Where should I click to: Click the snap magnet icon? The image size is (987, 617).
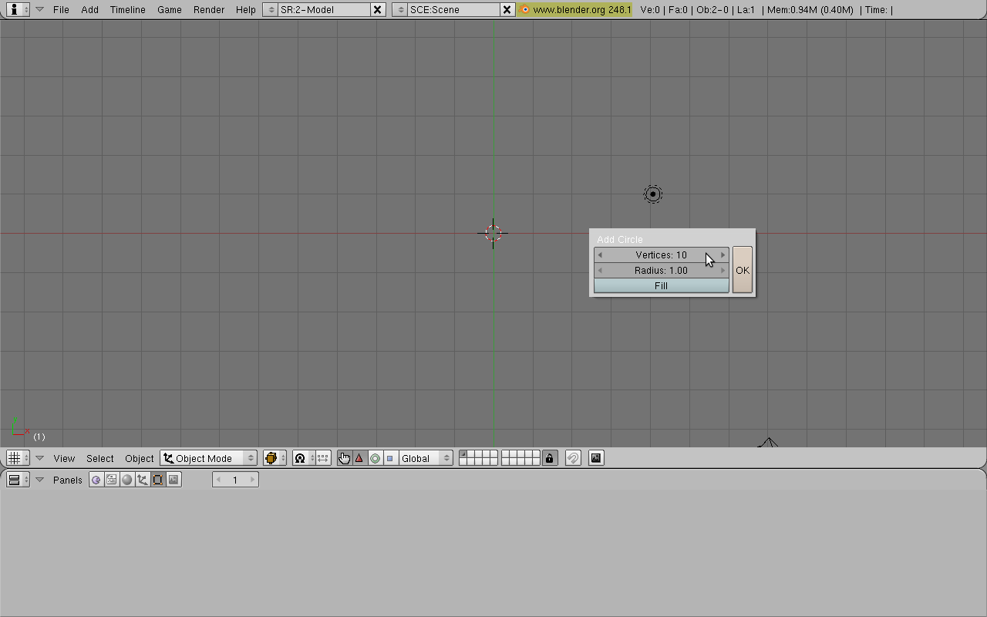coord(573,458)
